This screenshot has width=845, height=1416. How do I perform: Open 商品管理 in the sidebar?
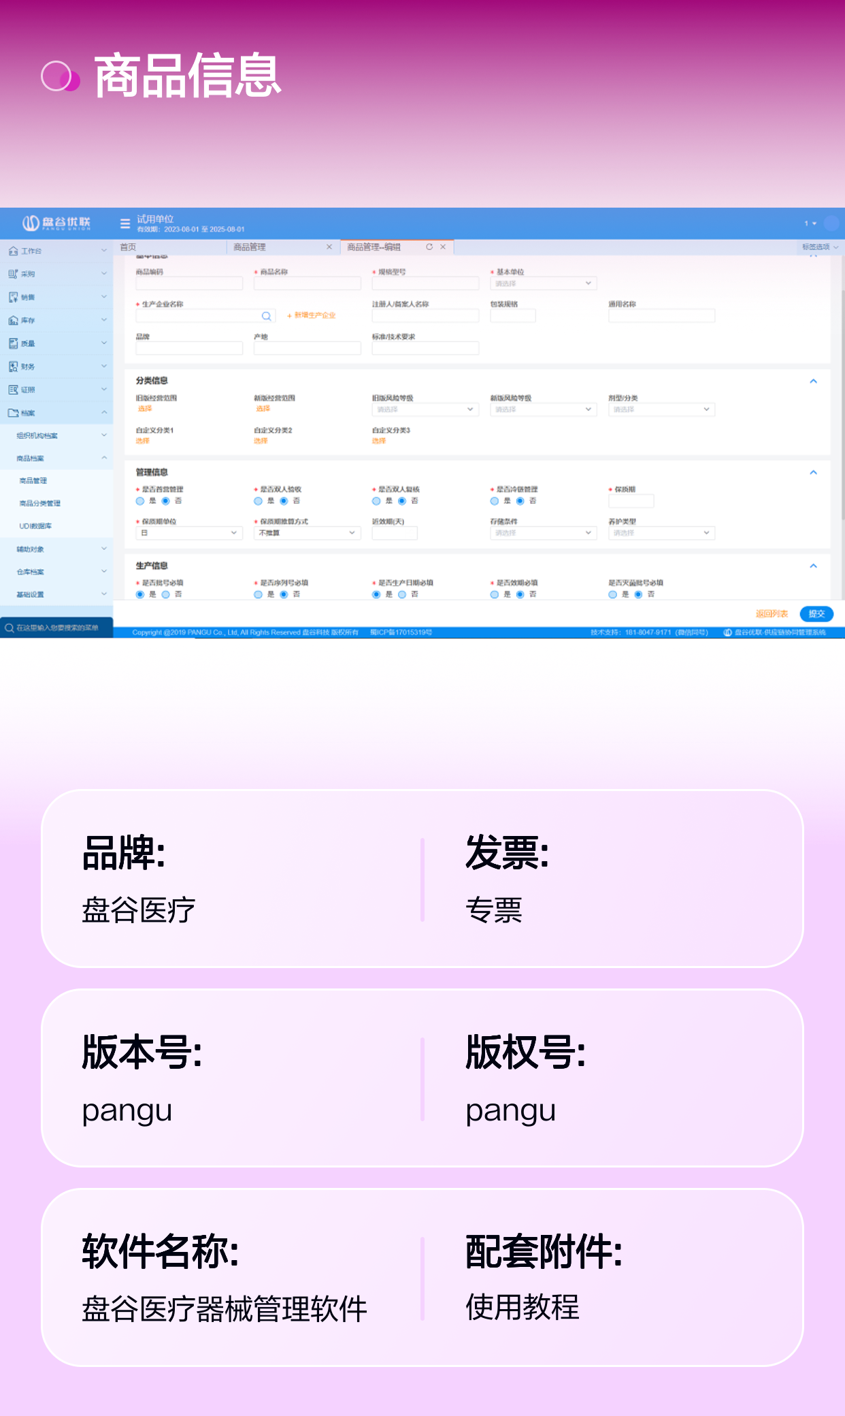[33, 481]
